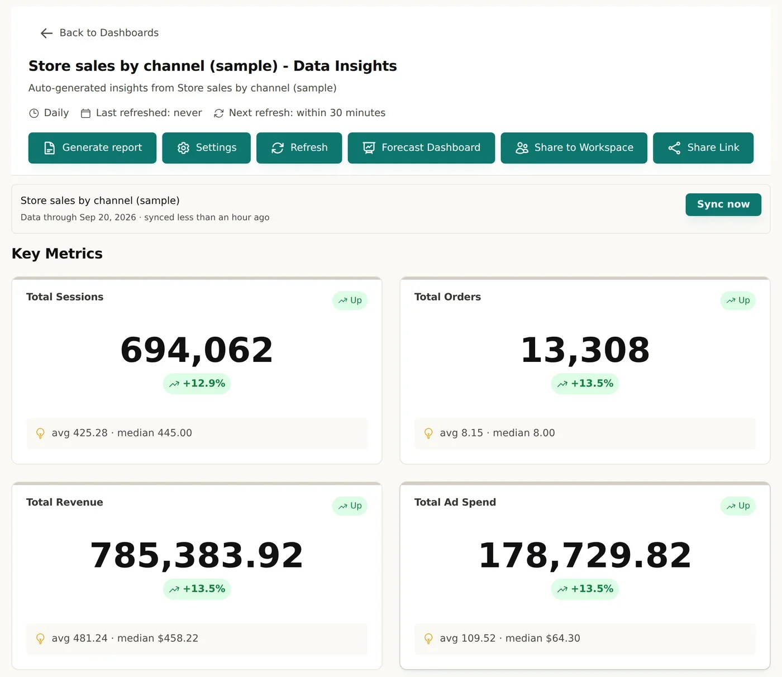Click the sync icon beside Next refresh
The width and height of the screenshot is (782, 677).
[x=219, y=113]
